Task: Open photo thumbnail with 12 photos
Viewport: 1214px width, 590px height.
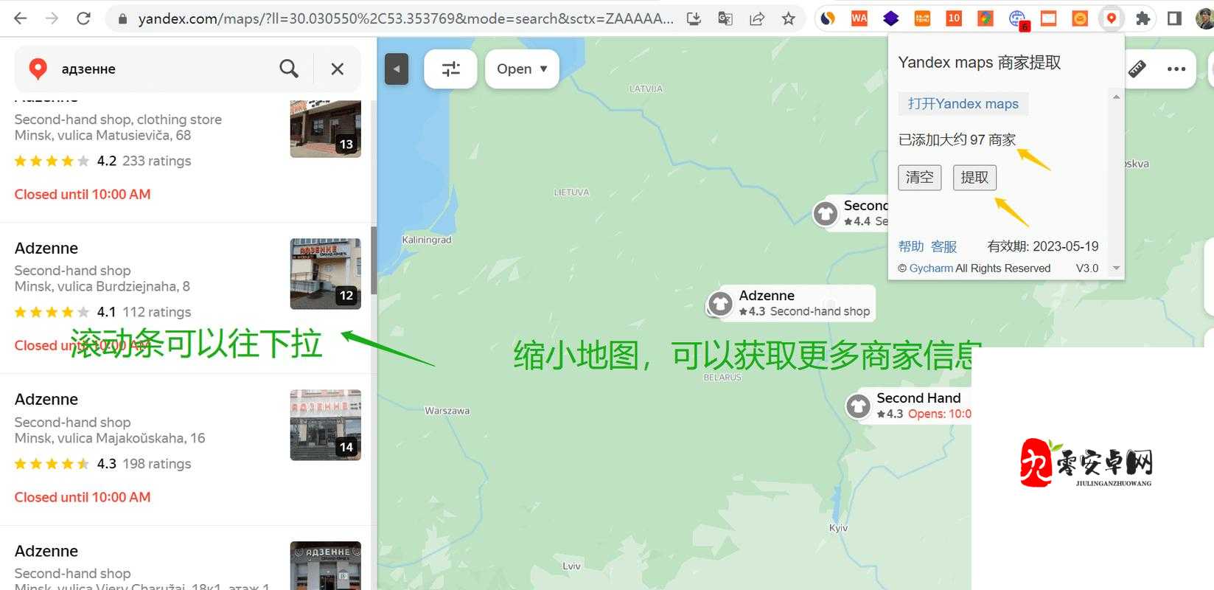Action: (326, 274)
